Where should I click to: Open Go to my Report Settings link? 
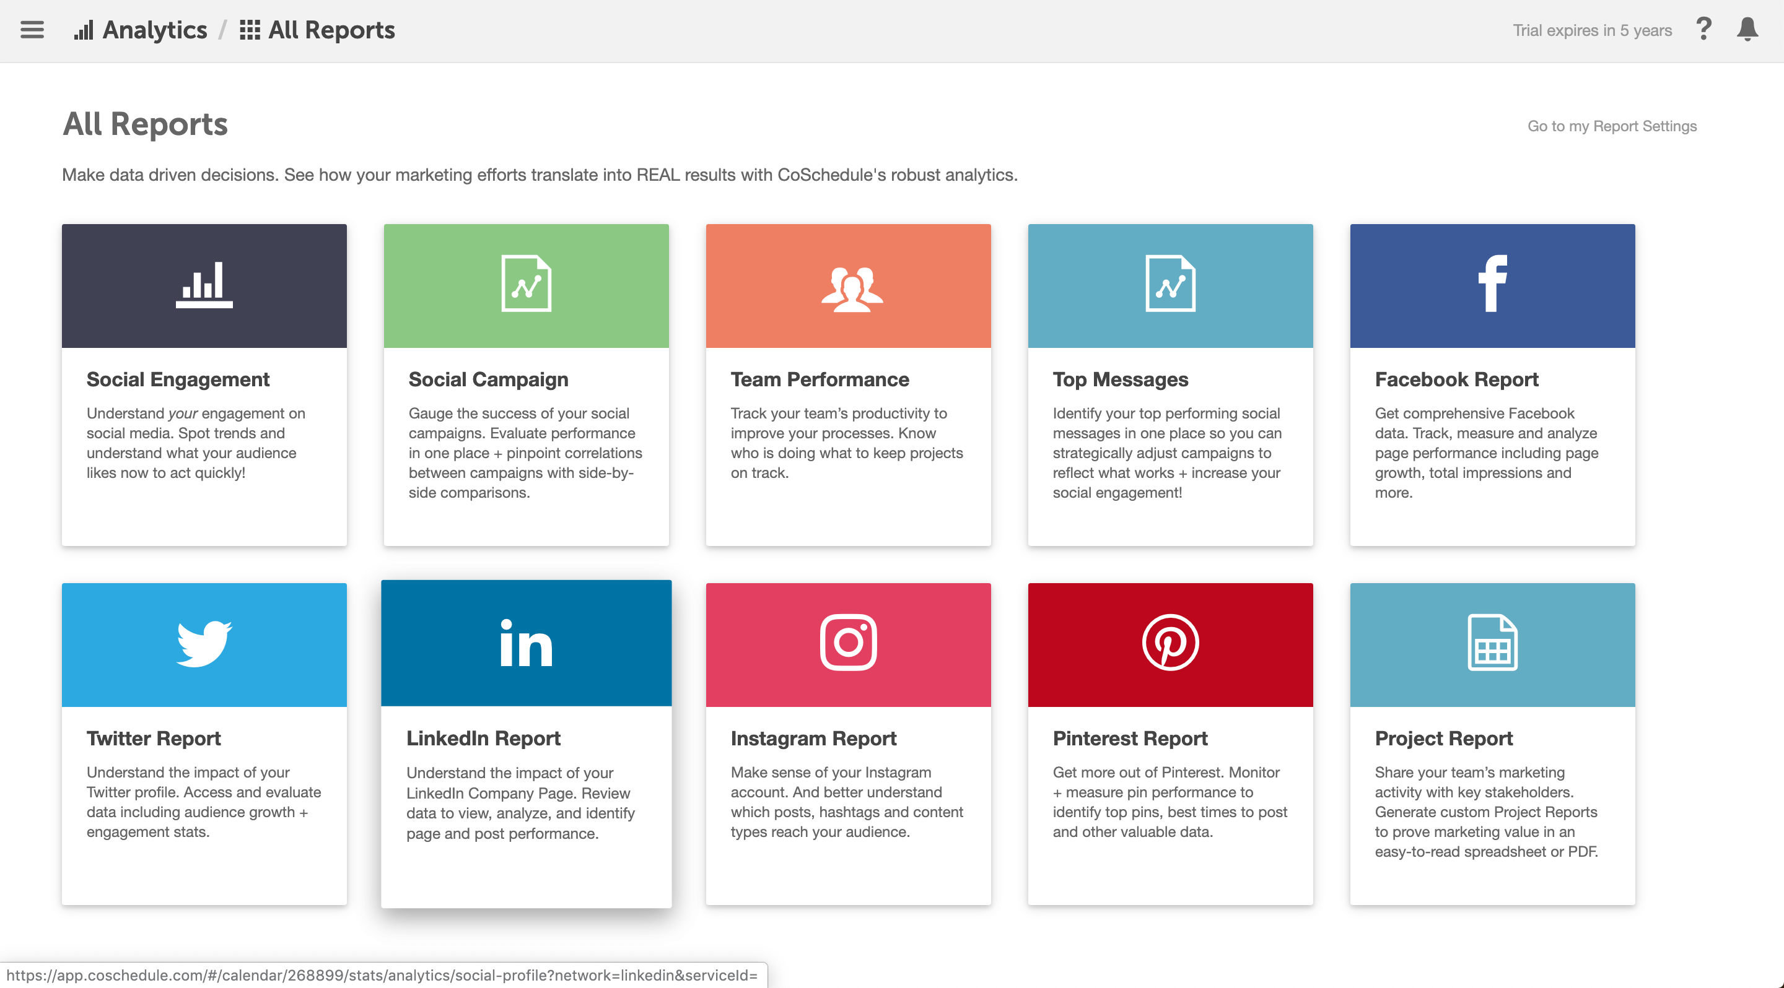(1612, 126)
